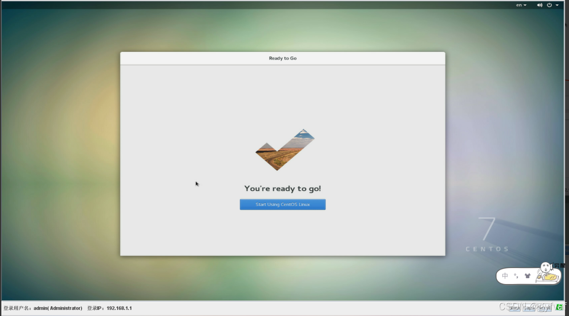The width and height of the screenshot is (569, 316).
Task: Open the IME skin shirt icon
Action: (x=528, y=276)
